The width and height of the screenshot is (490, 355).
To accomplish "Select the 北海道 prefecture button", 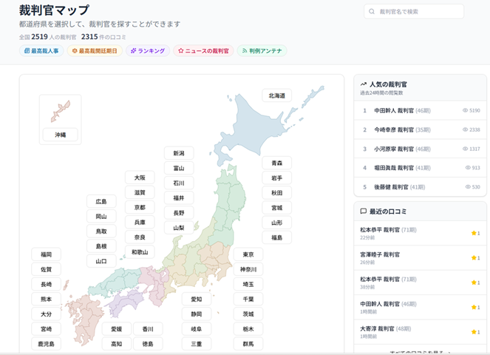I will click(x=277, y=95).
